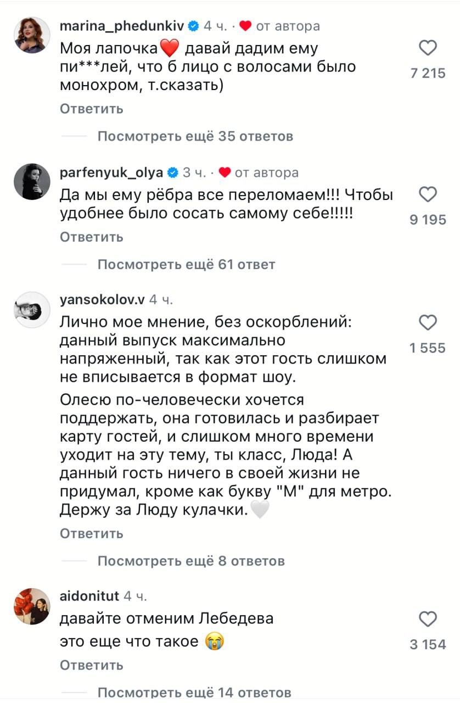Open marina_phedunkiv's profile picture

click(x=32, y=35)
